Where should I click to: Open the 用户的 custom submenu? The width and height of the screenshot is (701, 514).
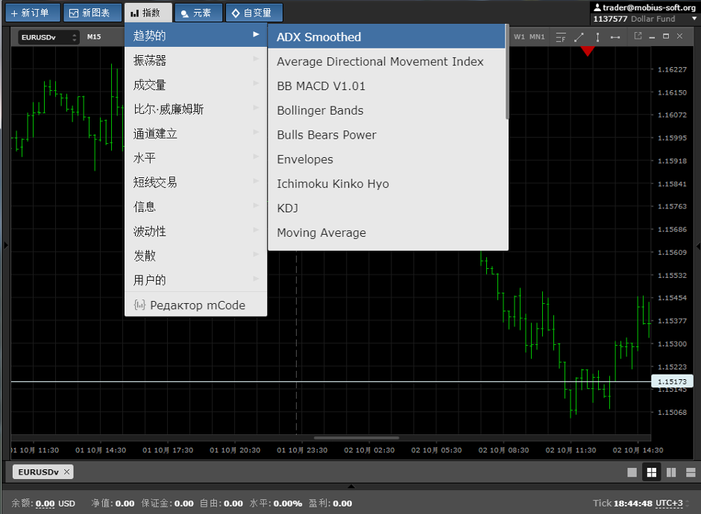pyautogui.click(x=196, y=280)
